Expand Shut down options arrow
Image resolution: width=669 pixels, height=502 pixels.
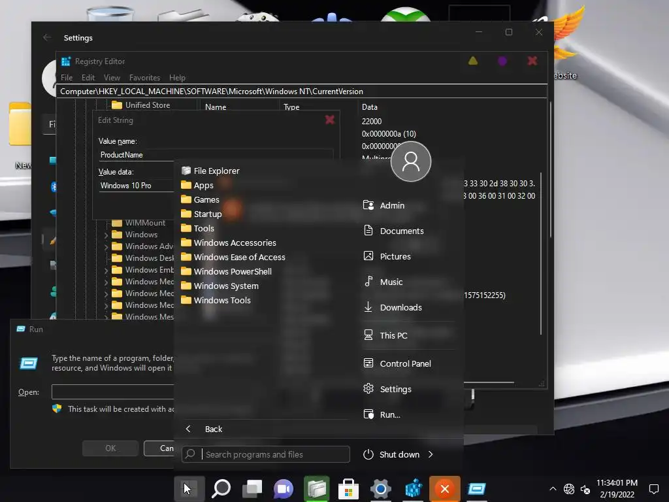coord(431,455)
